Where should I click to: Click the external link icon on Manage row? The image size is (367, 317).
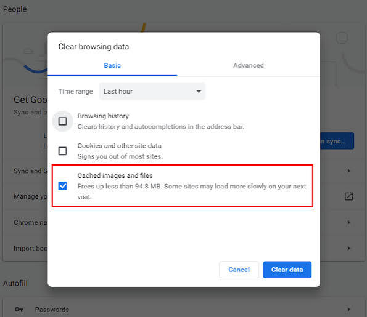[348, 196]
